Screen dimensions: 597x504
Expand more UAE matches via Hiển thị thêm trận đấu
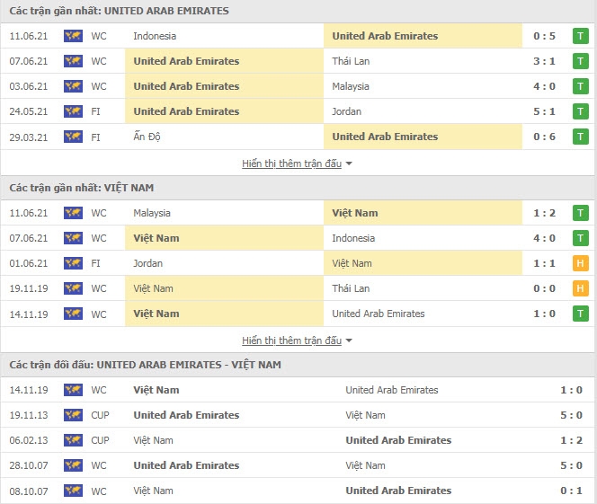[x=291, y=164]
